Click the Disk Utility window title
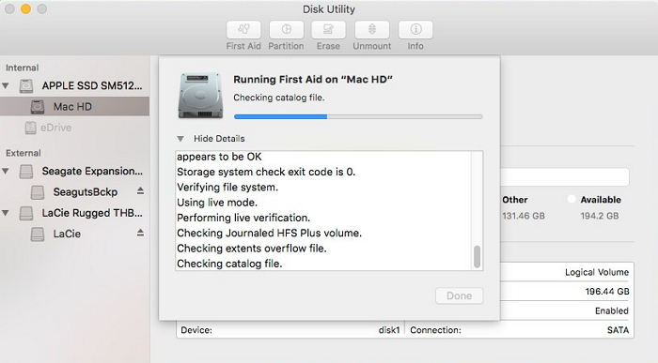 329,8
